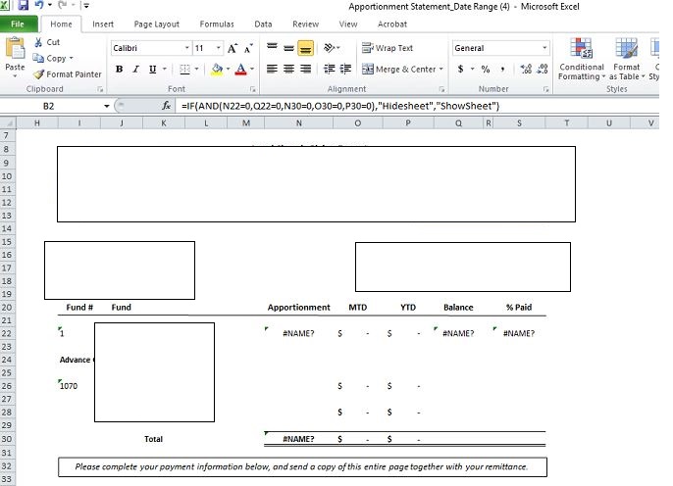Open the borders dropdown arrow
The width and height of the screenshot is (673, 486).
click(x=196, y=69)
